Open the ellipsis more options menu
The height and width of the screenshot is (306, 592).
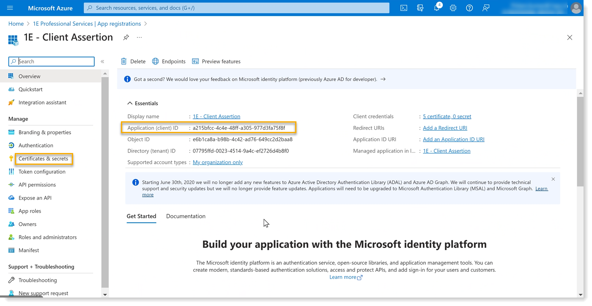(x=139, y=38)
